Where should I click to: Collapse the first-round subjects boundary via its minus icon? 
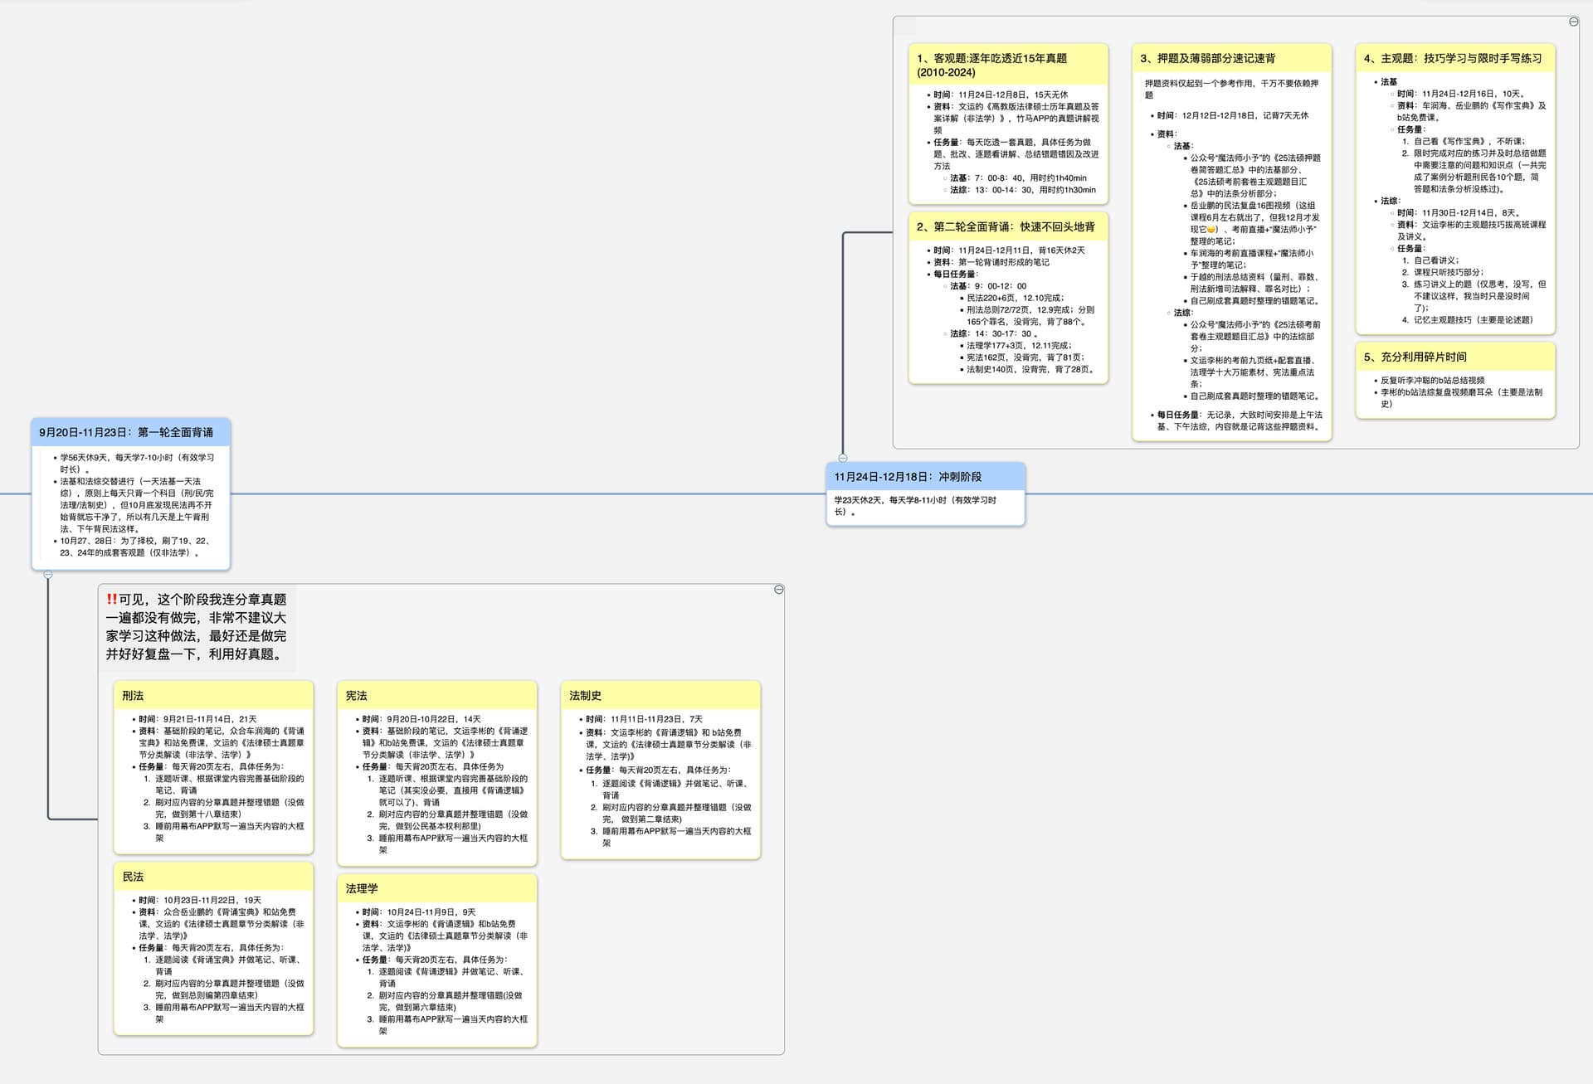coord(778,590)
